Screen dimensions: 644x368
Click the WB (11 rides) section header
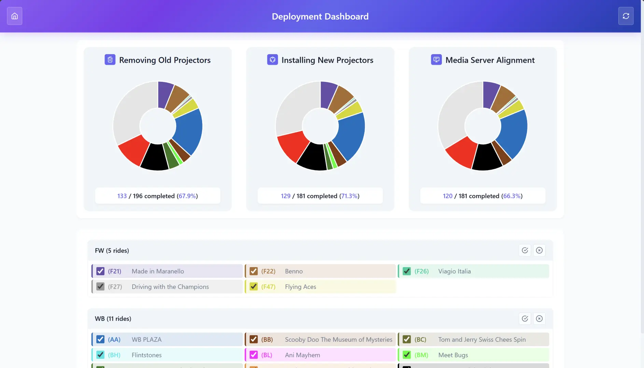pyautogui.click(x=113, y=319)
